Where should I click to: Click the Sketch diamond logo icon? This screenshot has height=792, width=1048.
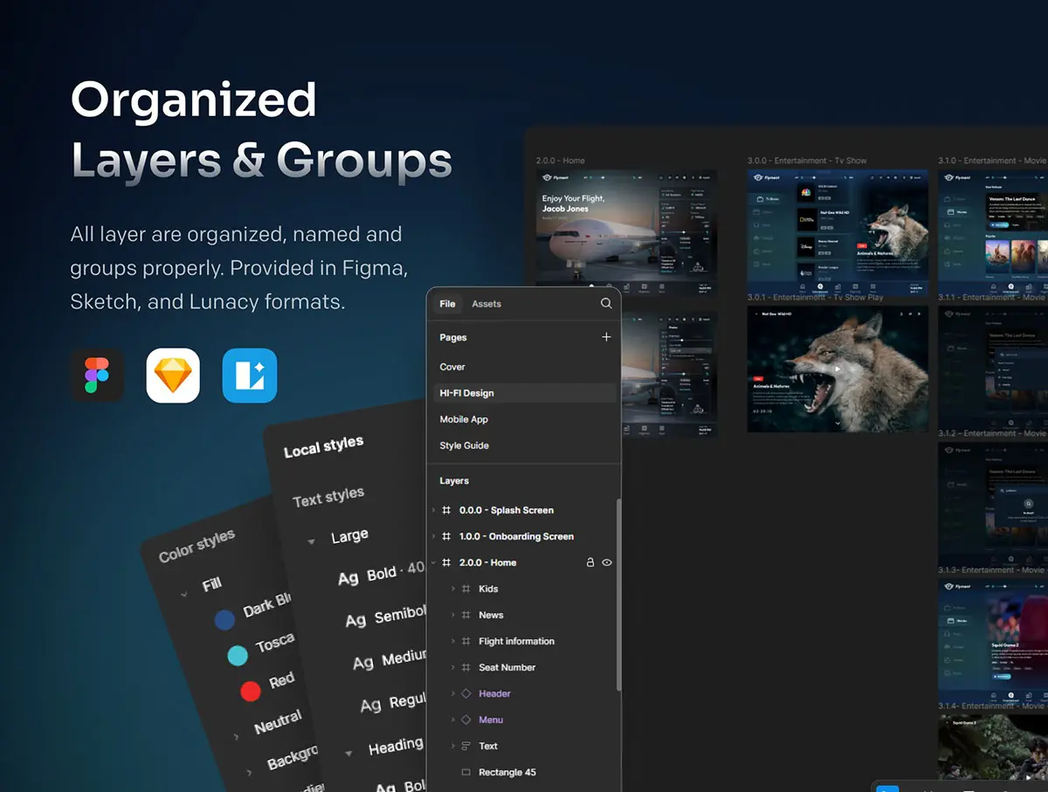173,375
